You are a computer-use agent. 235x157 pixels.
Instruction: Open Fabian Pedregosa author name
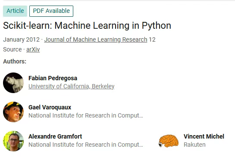point(53,78)
